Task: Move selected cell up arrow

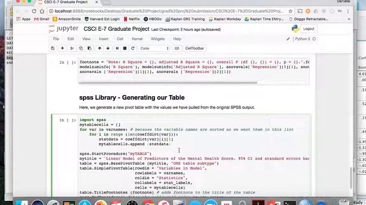Action: click(100, 48)
